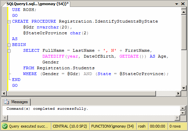The image size is (188, 131).
Task: Click 'GETDATE' function name
Action: pos(129,56)
